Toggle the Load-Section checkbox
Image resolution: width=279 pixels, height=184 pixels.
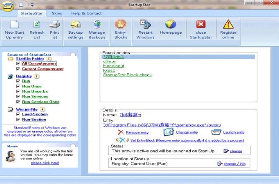pyautogui.click(x=18, y=114)
